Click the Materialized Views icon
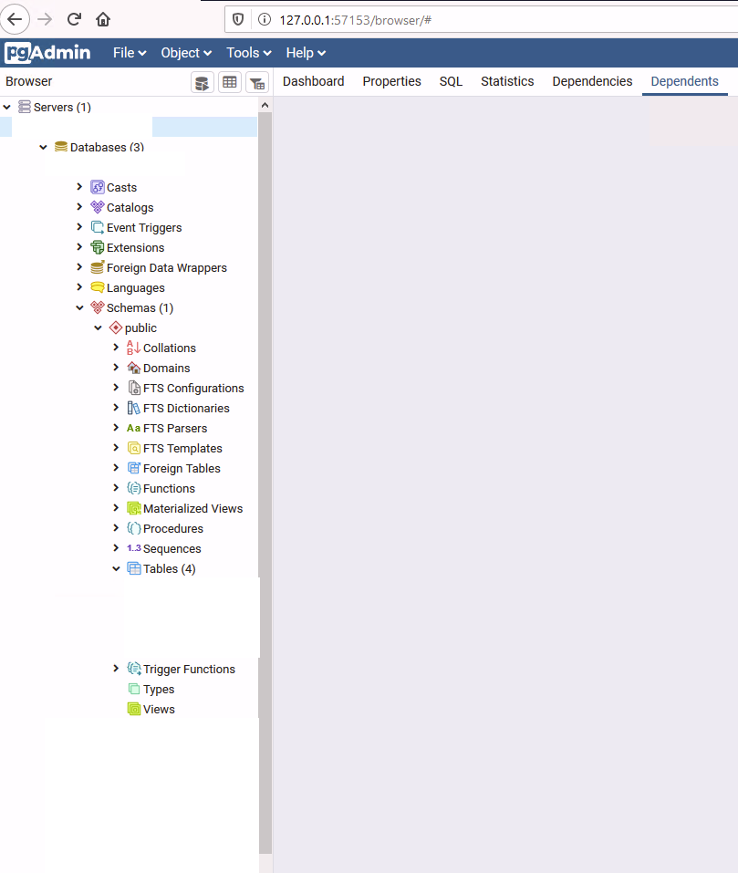738x873 pixels. (133, 508)
